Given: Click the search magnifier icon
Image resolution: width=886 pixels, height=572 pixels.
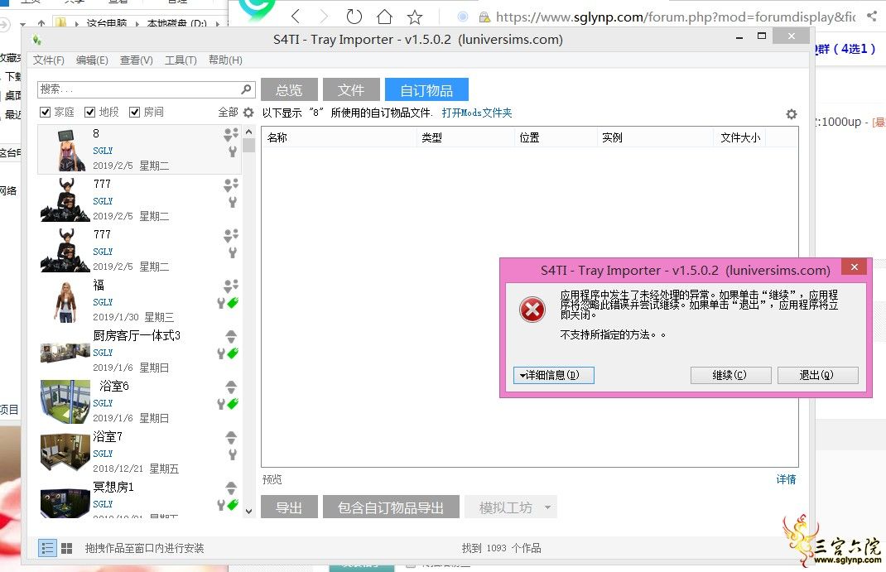Looking at the screenshot, I should click(246, 89).
